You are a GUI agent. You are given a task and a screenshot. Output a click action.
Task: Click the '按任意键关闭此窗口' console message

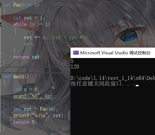[96, 84]
